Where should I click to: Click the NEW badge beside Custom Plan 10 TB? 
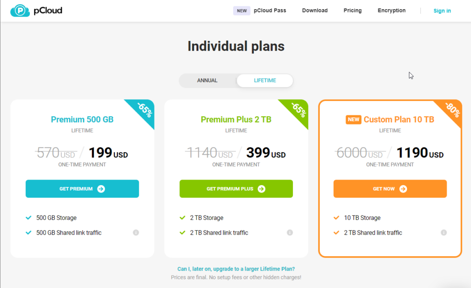[x=353, y=119]
